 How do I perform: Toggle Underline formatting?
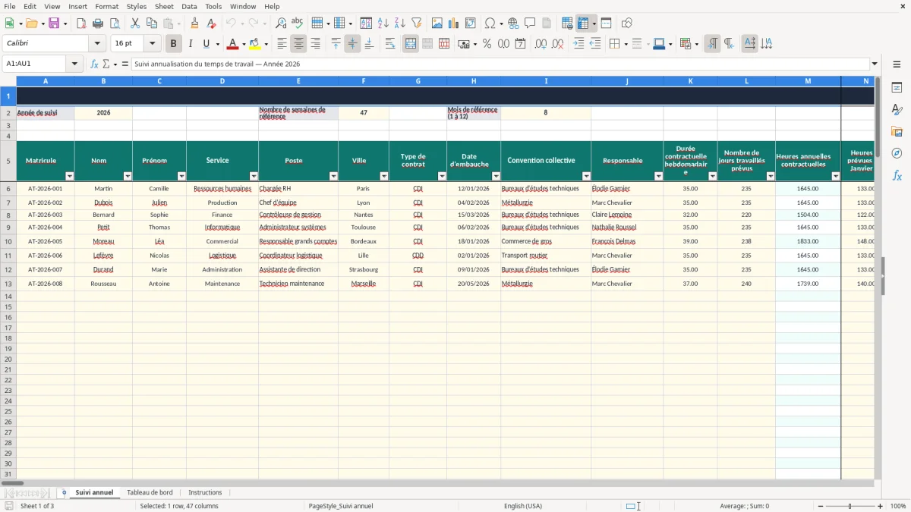[206, 44]
